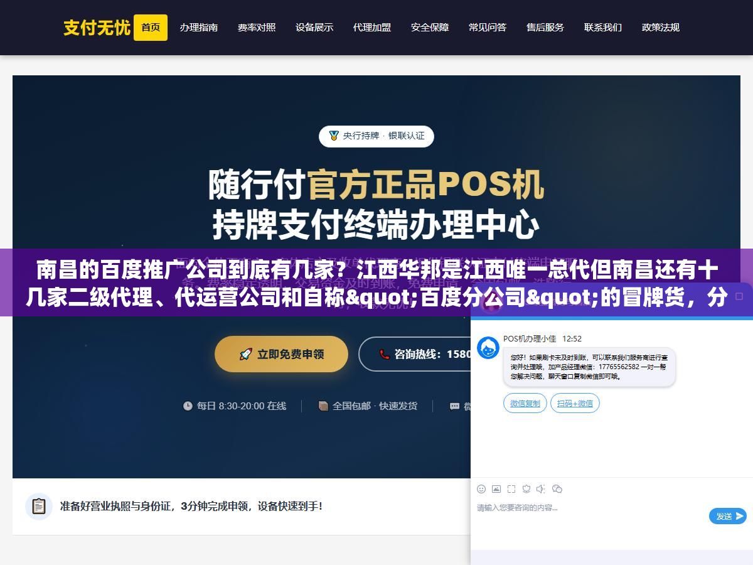Open 联系我们 in the nav bar

(x=603, y=28)
